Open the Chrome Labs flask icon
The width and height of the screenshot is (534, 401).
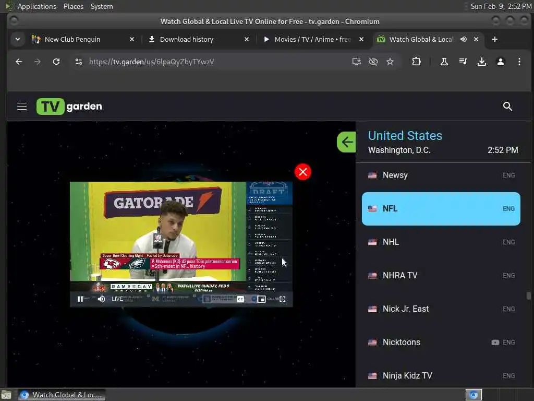[x=444, y=62]
